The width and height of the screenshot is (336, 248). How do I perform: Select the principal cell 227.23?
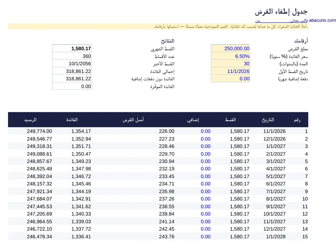[x=167, y=139]
